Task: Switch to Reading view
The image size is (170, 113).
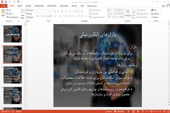Action: pos(138,112)
